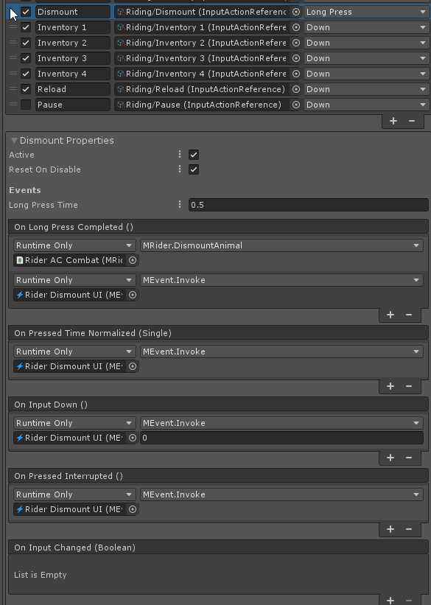
Task: Uncheck the Reload input checkbox
Action: click(x=26, y=89)
